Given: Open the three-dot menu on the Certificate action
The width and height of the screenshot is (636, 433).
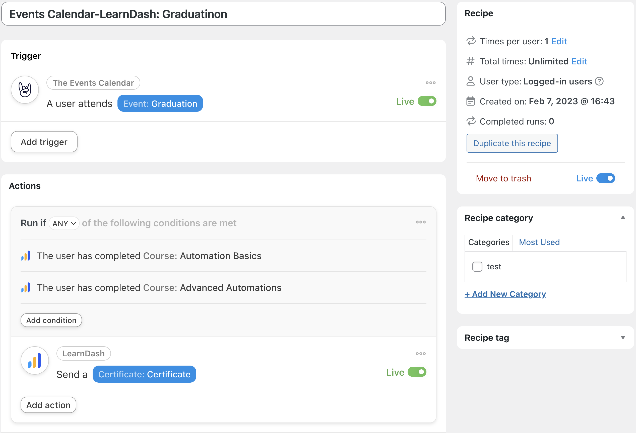Looking at the screenshot, I should pos(421,353).
